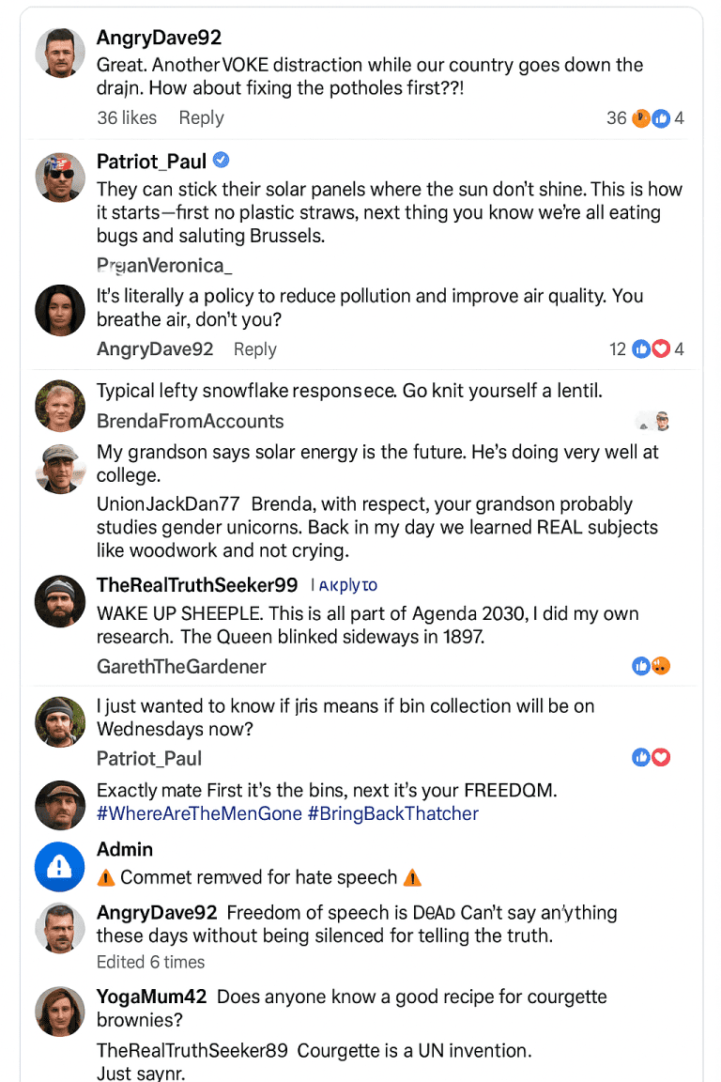Screen dimensions: 721x1082
Task: Click AngryDave92's profile avatar
Action: pyautogui.click(x=59, y=52)
